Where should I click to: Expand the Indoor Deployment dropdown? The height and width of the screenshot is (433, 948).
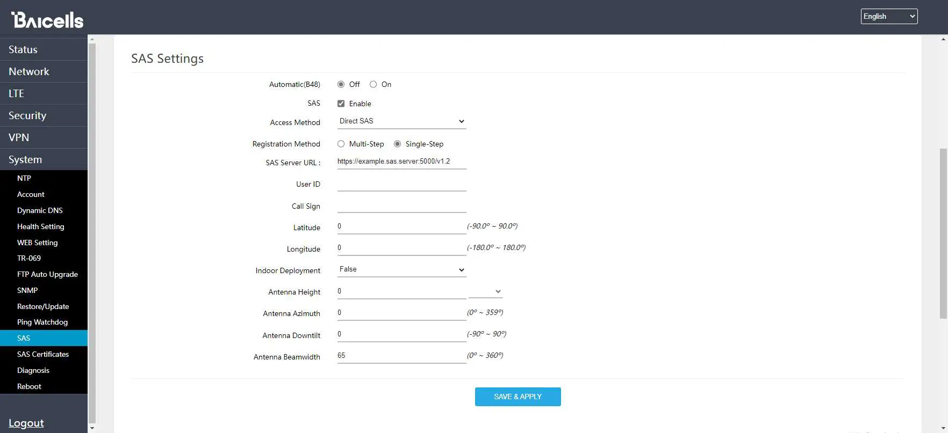pos(401,269)
